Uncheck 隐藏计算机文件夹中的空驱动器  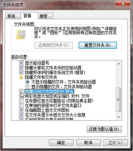pyautogui.click(x=21, y=68)
